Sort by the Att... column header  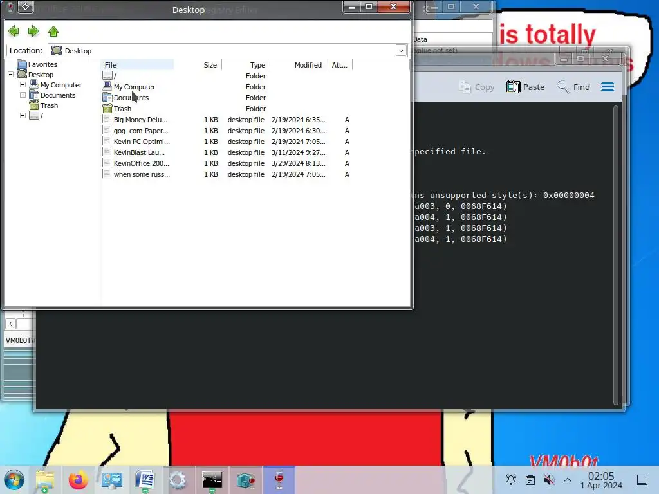[340, 65]
